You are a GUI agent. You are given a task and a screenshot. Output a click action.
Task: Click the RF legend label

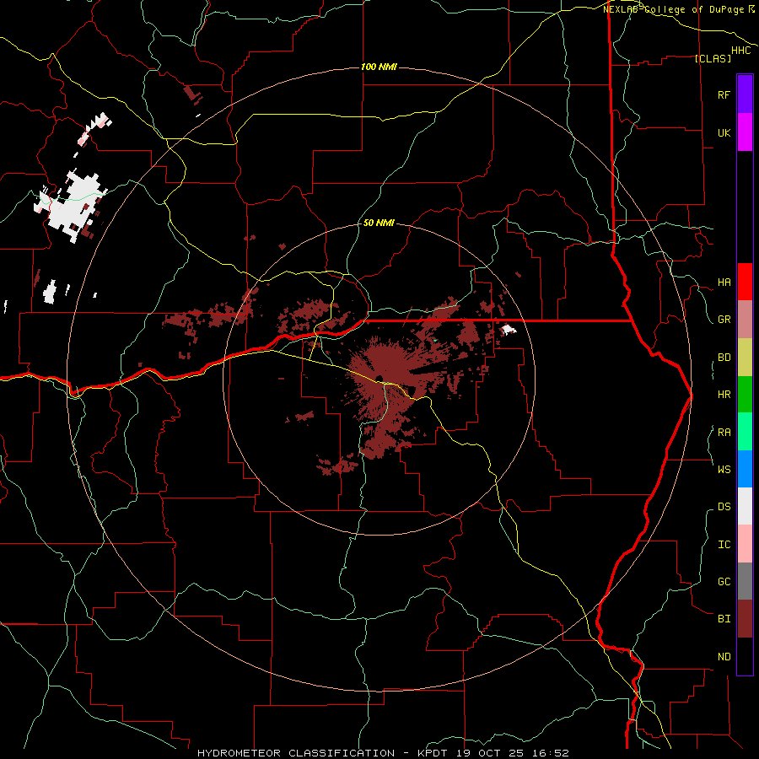[724, 94]
